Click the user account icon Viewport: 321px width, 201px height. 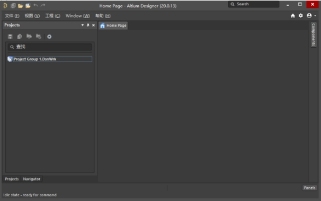[309, 15]
